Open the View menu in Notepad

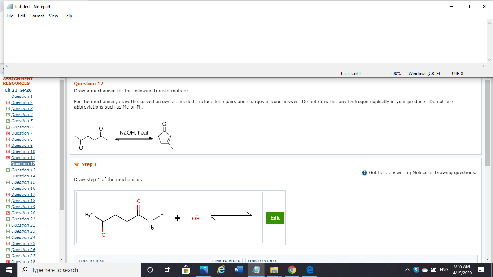53,16
